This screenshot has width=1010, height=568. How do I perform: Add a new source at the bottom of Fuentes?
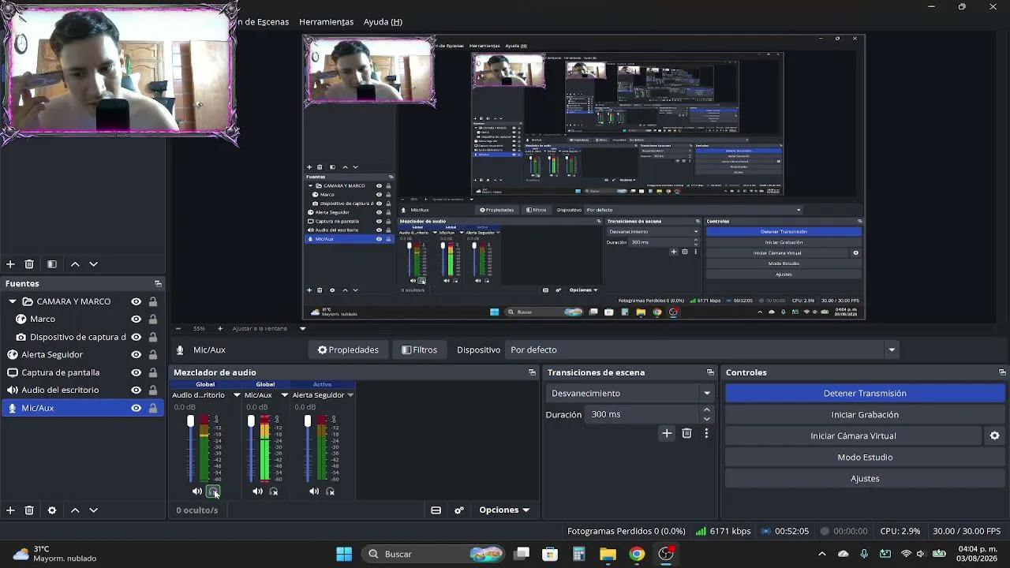(10, 510)
